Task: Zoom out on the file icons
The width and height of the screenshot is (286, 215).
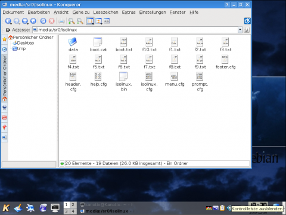Action: [x=80, y=21]
